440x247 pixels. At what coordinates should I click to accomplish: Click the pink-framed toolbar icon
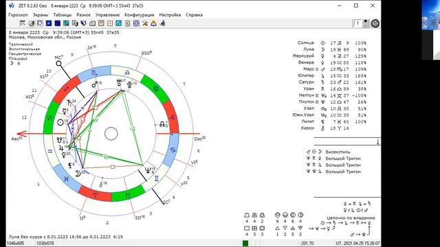110,23
